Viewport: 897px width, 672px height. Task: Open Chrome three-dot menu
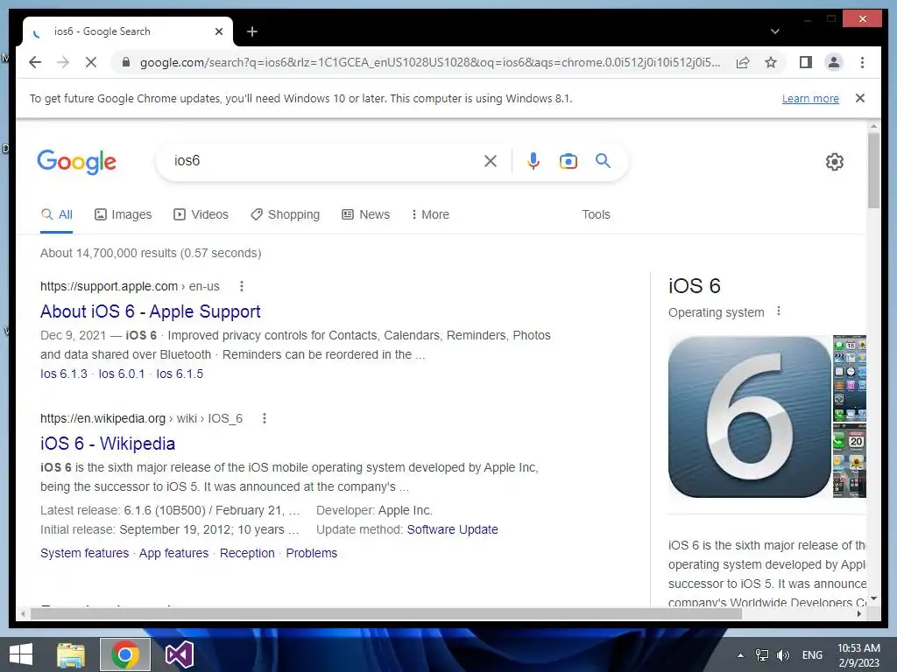(862, 62)
